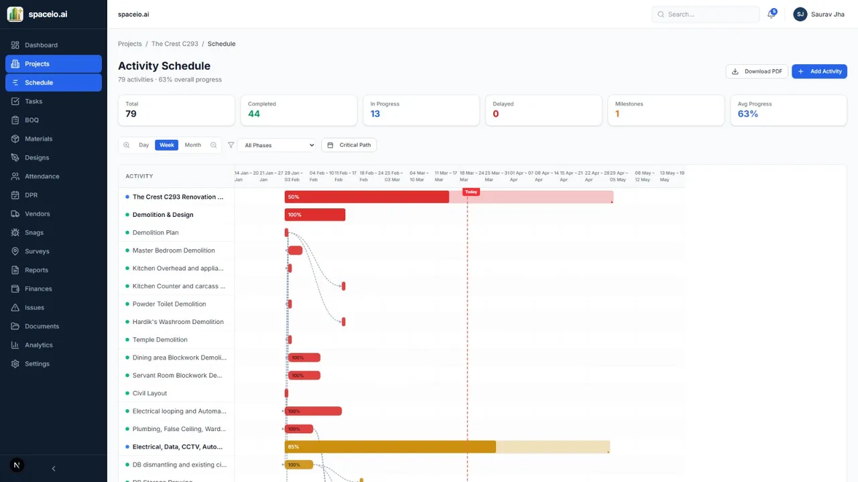The height and width of the screenshot is (482, 858).
Task: Click the Demolition & Design 100% bar
Action: [x=315, y=215]
